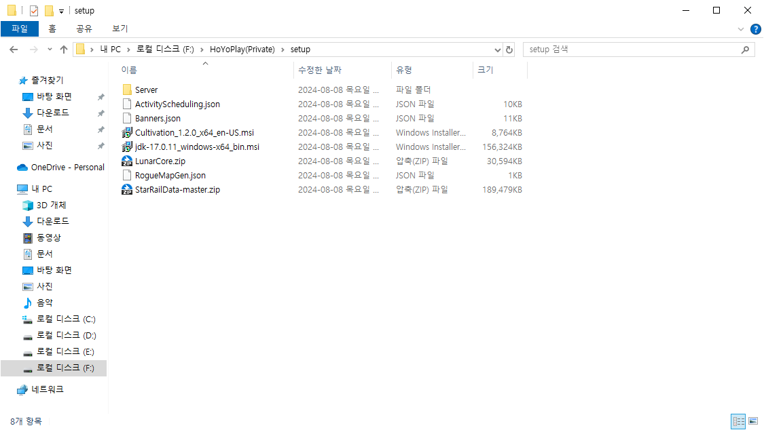
Task: Expand breadcrumb chevron after HoYoPlay(Private)
Action: coord(283,50)
